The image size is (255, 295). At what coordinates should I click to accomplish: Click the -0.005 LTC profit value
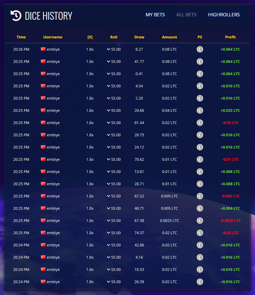point(230,196)
